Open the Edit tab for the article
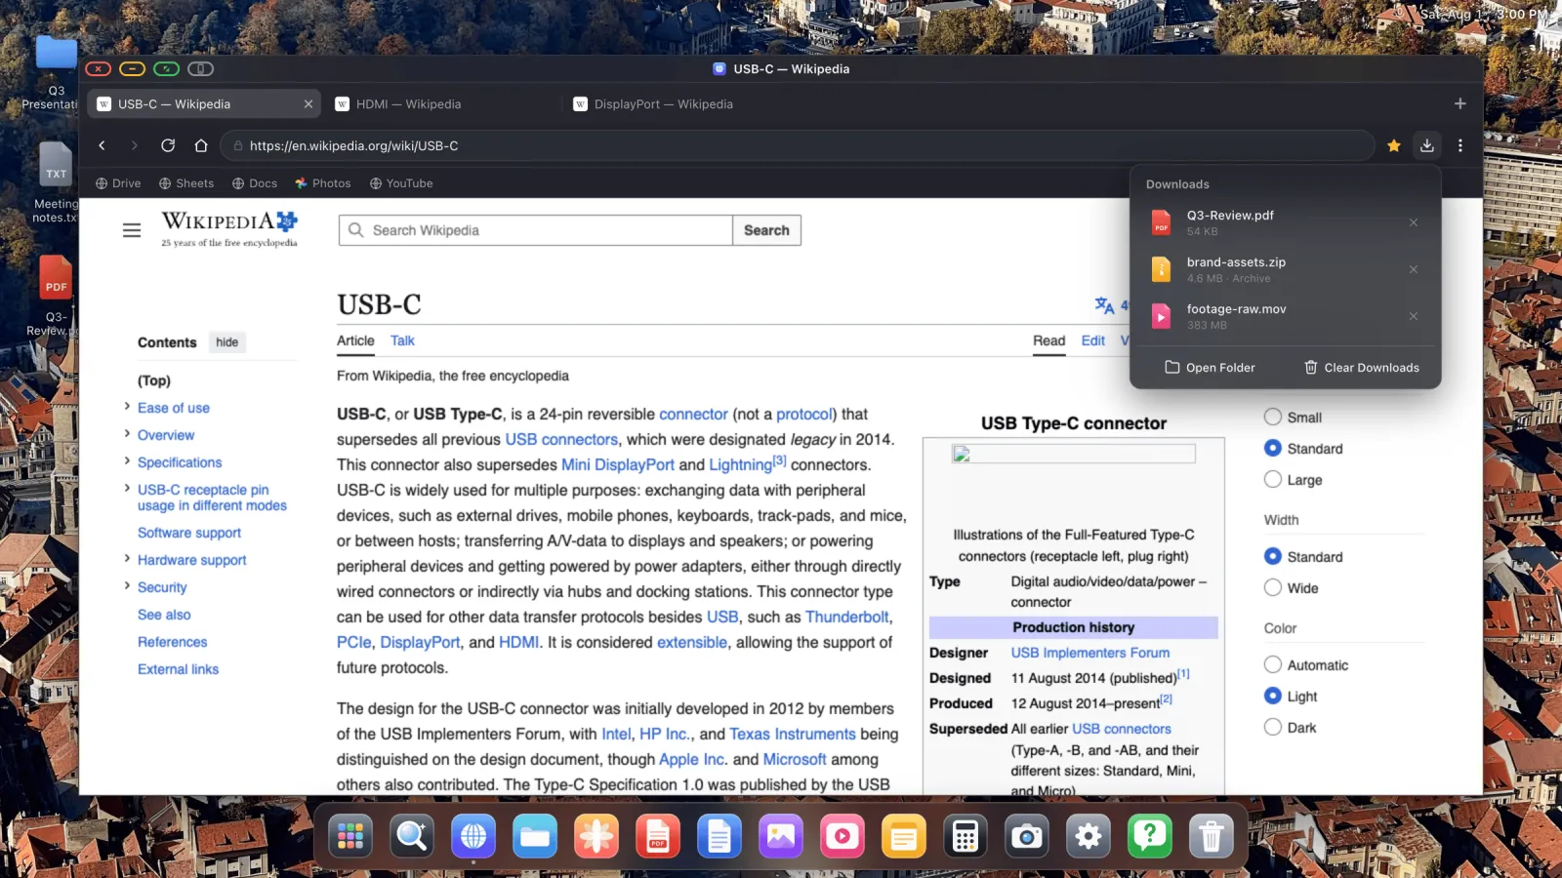The height and width of the screenshot is (878, 1562). pos(1093,340)
